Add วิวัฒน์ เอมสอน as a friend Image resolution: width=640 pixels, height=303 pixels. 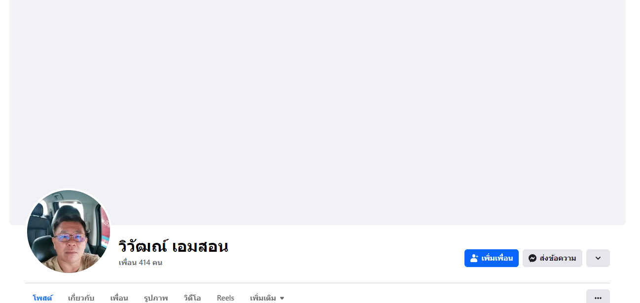tap(492, 258)
